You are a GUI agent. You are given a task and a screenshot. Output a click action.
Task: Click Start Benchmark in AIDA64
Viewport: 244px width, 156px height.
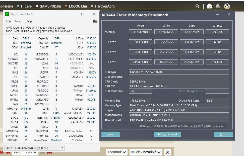(167, 134)
